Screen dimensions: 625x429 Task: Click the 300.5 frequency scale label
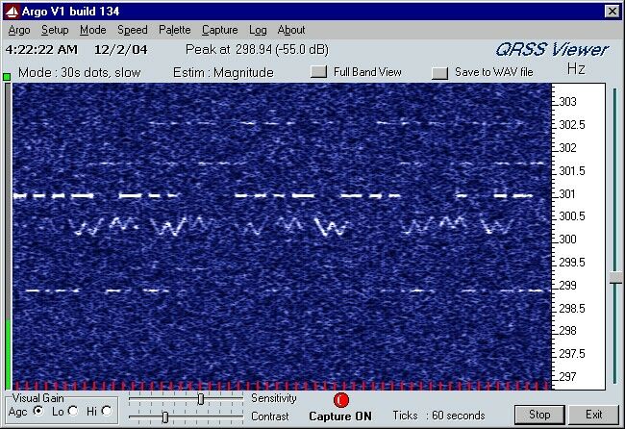pyautogui.click(x=572, y=216)
